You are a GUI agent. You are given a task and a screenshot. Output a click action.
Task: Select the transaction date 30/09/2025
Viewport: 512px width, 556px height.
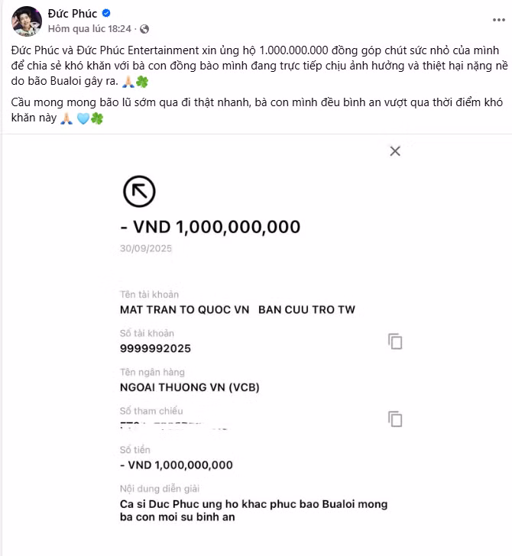tap(146, 248)
